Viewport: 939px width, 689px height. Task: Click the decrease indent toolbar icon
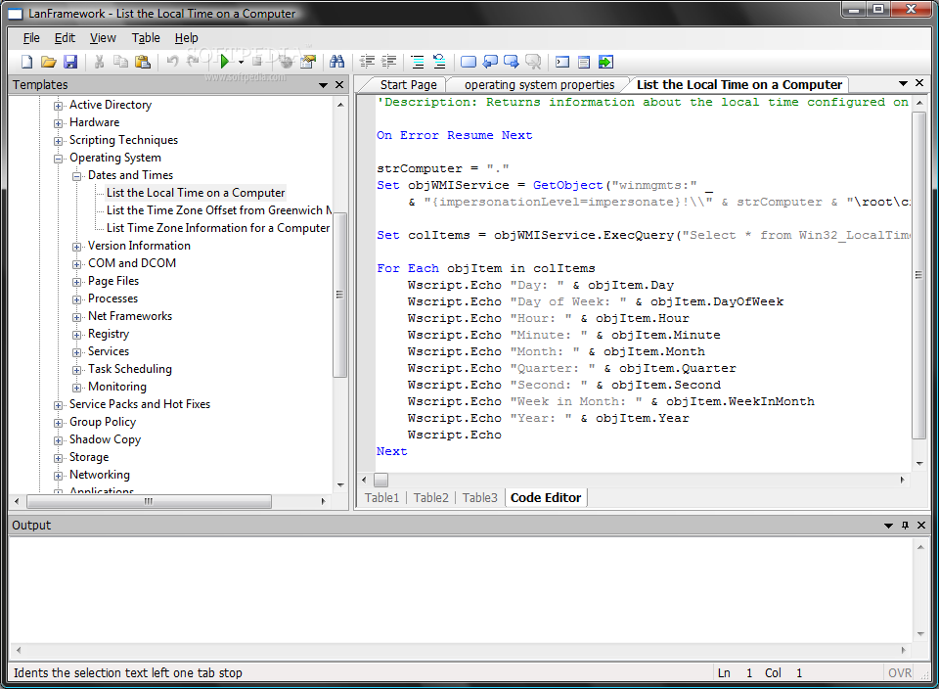367,61
